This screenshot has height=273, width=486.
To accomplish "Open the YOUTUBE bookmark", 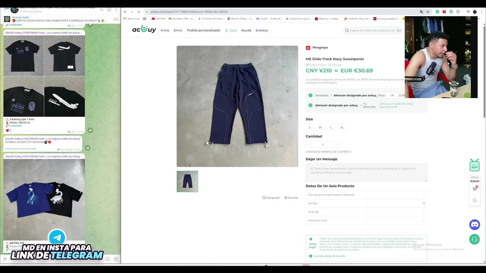I will pos(159,19).
